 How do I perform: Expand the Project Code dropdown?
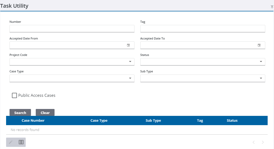tap(130, 62)
